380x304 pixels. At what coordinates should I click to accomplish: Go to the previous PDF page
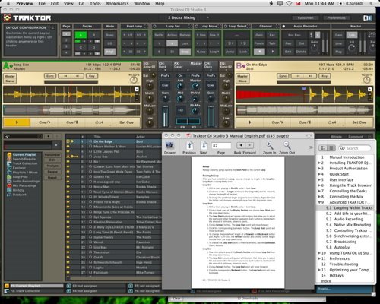point(189,146)
